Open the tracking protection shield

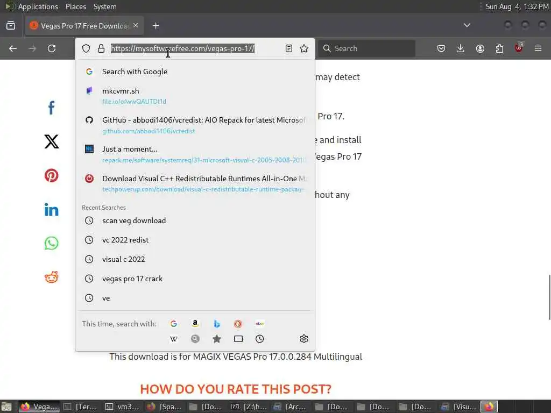pyautogui.click(x=86, y=48)
